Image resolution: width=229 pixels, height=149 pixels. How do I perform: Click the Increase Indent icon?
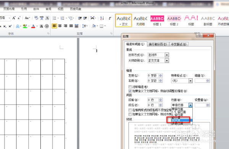coord(85,18)
